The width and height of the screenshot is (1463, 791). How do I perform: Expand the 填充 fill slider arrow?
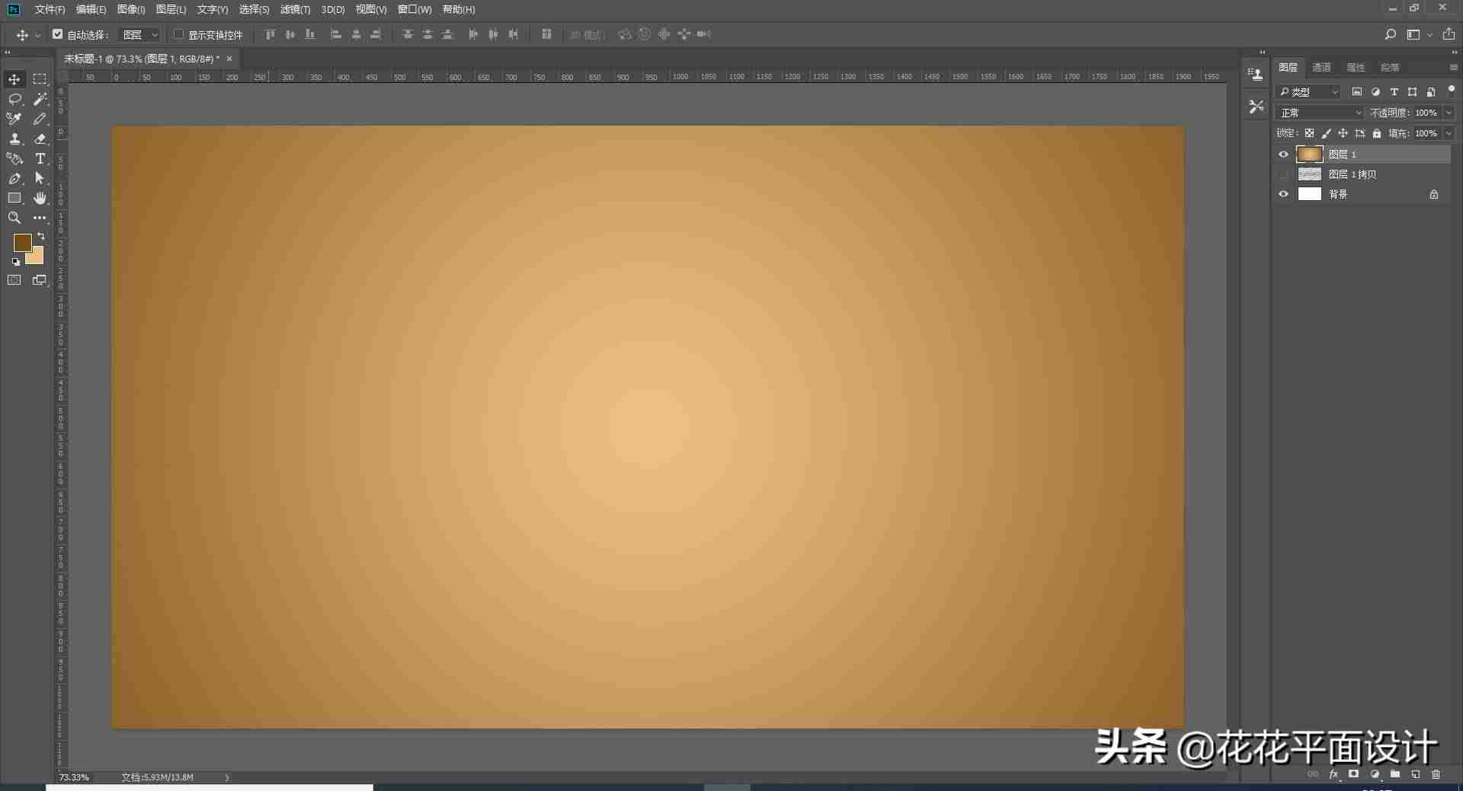(x=1449, y=133)
